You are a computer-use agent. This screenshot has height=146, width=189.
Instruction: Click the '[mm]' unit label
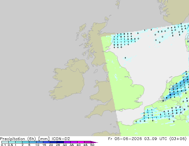(44, 139)
